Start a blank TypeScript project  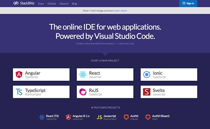41,92
